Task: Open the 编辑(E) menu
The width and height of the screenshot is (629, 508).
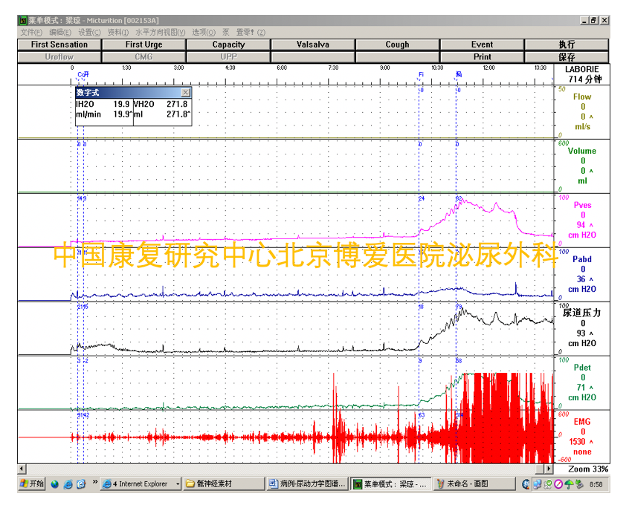Action: click(60, 33)
